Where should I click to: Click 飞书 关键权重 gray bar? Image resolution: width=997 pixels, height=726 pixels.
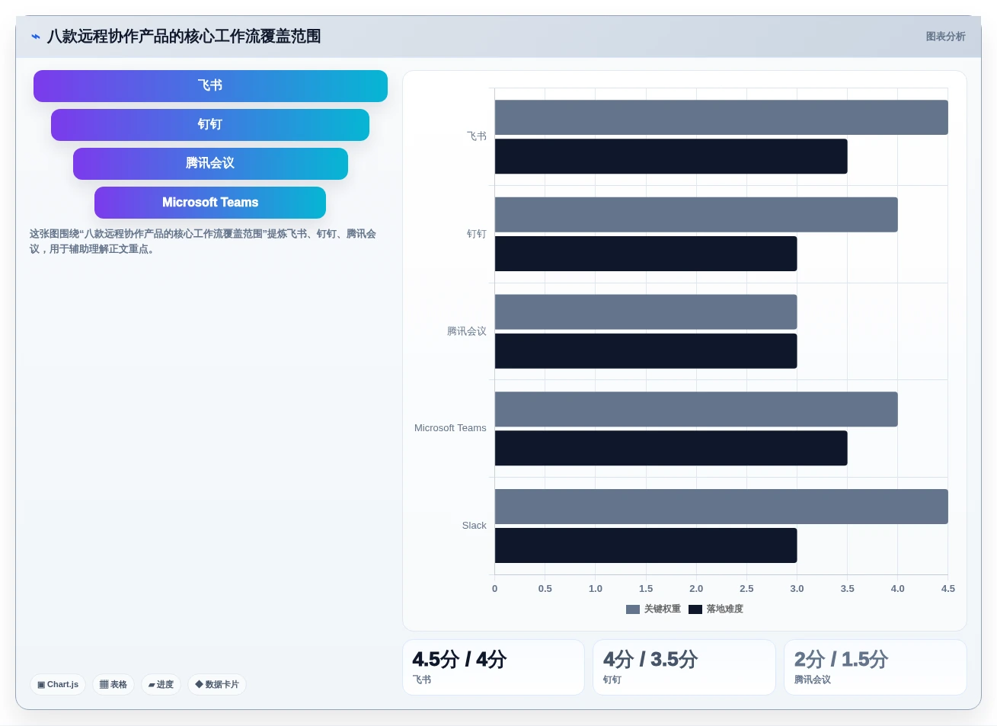coord(721,117)
